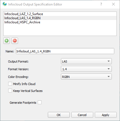Open the Color Encoding dropdown showing RGBN

(x=86, y=77)
